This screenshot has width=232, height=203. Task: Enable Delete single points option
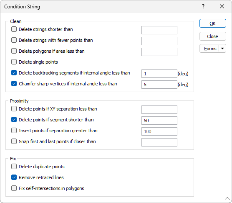coord(14,62)
